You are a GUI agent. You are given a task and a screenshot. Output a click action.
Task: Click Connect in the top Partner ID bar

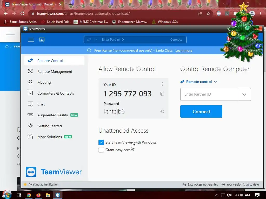click(176, 40)
